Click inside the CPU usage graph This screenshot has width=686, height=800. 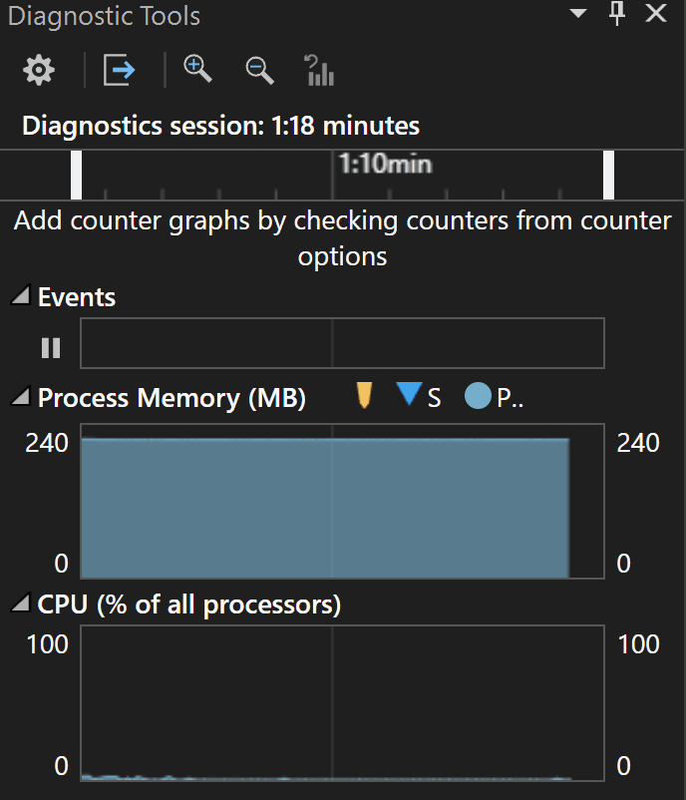point(342,703)
